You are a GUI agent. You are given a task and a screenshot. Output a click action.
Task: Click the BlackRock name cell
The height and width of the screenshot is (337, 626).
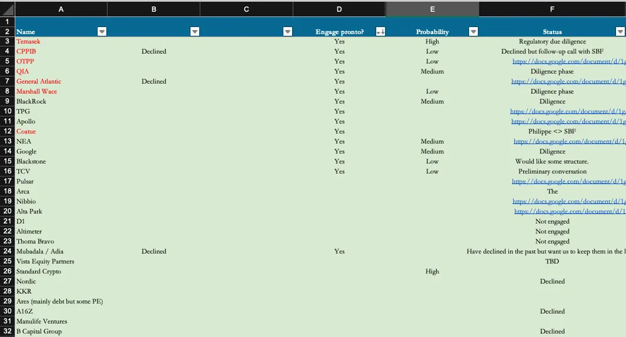pos(61,101)
